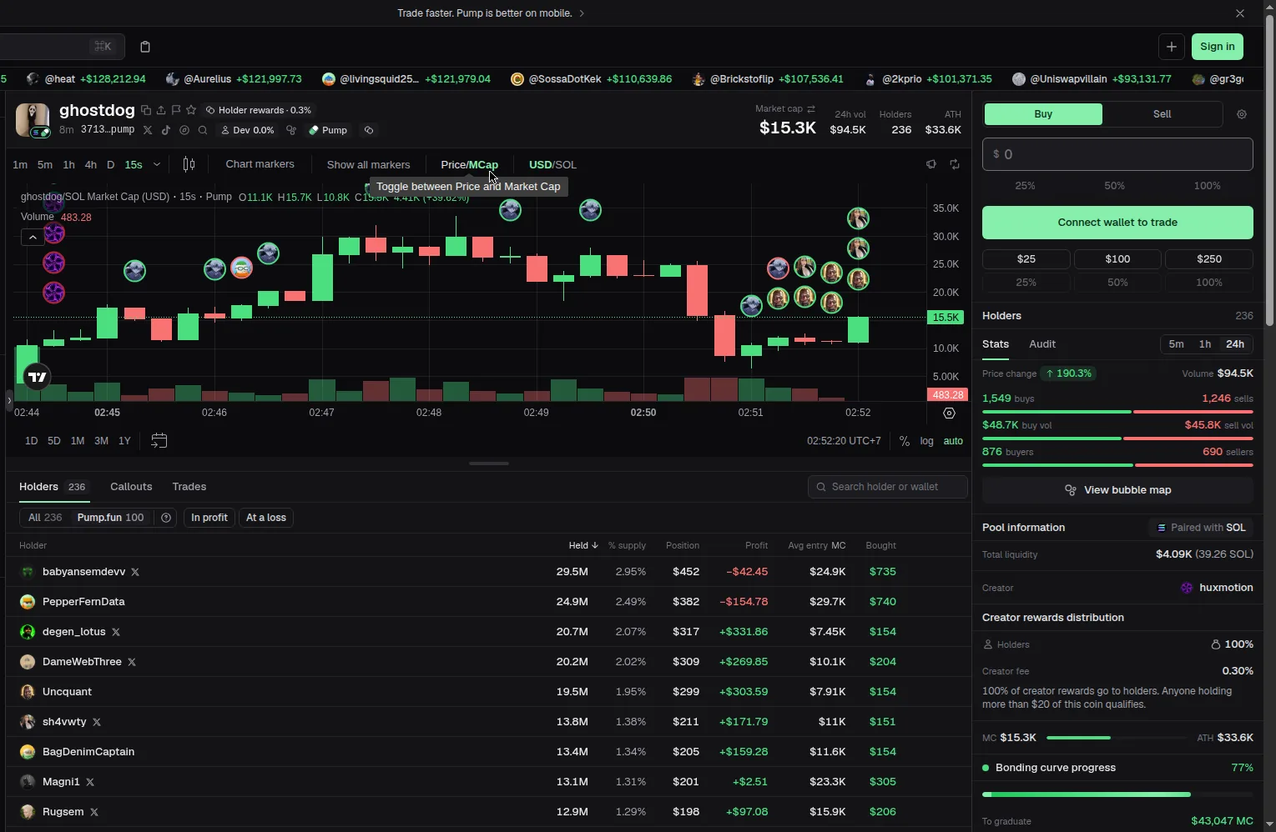
Task: Click the bonding curve progress bar
Action: [1117, 794]
